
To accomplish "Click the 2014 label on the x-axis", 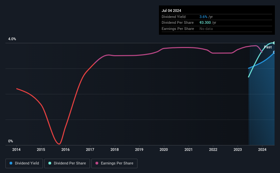I will click(x=16, y=150).
